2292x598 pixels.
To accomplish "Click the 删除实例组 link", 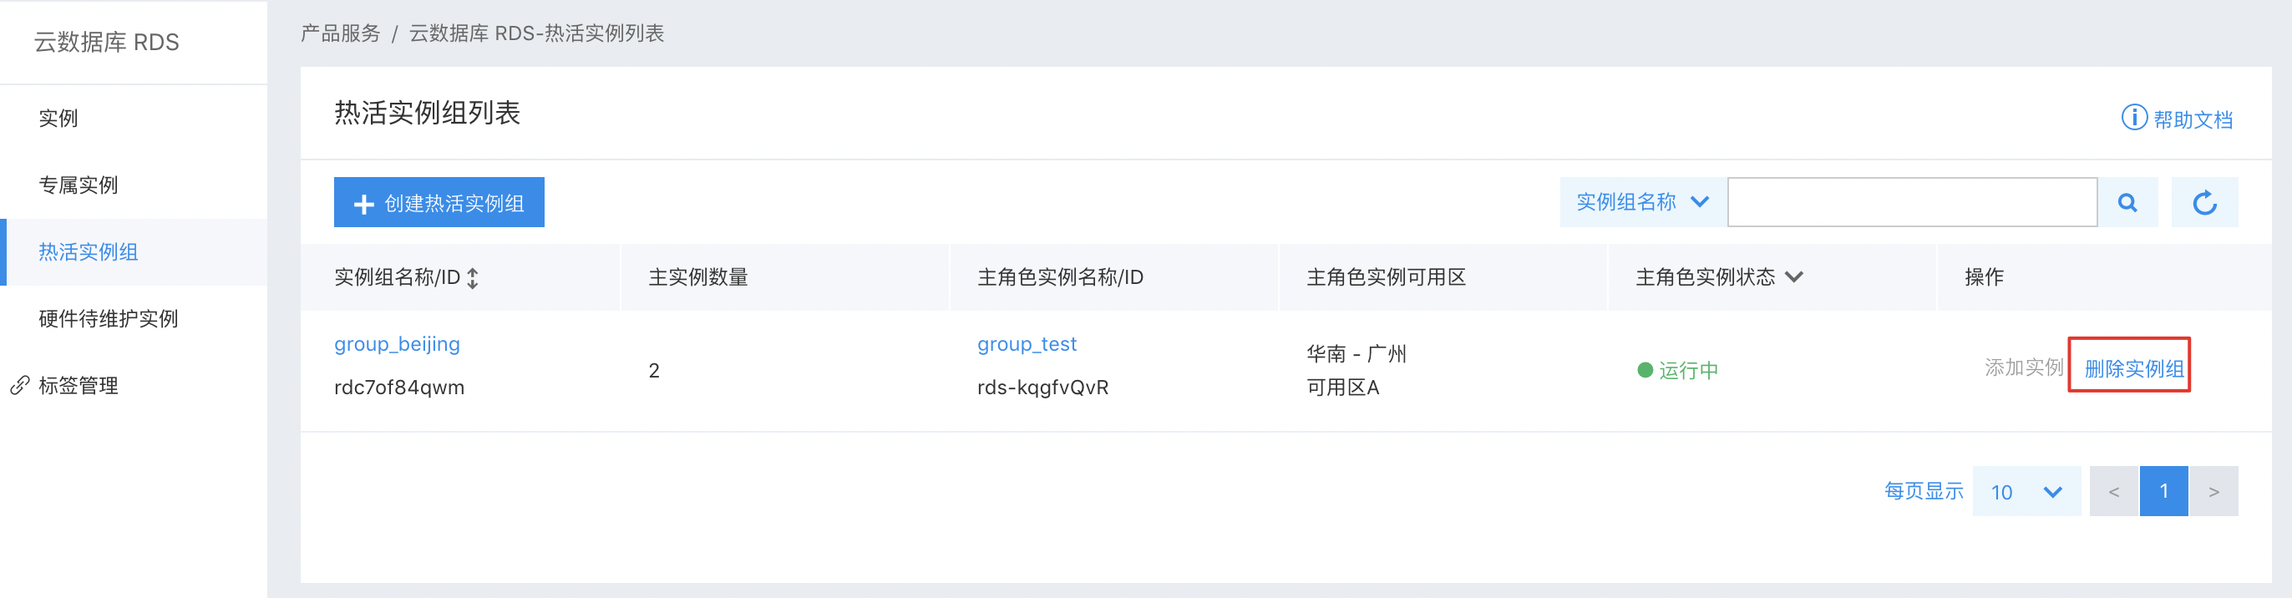I will point(2133,368).
